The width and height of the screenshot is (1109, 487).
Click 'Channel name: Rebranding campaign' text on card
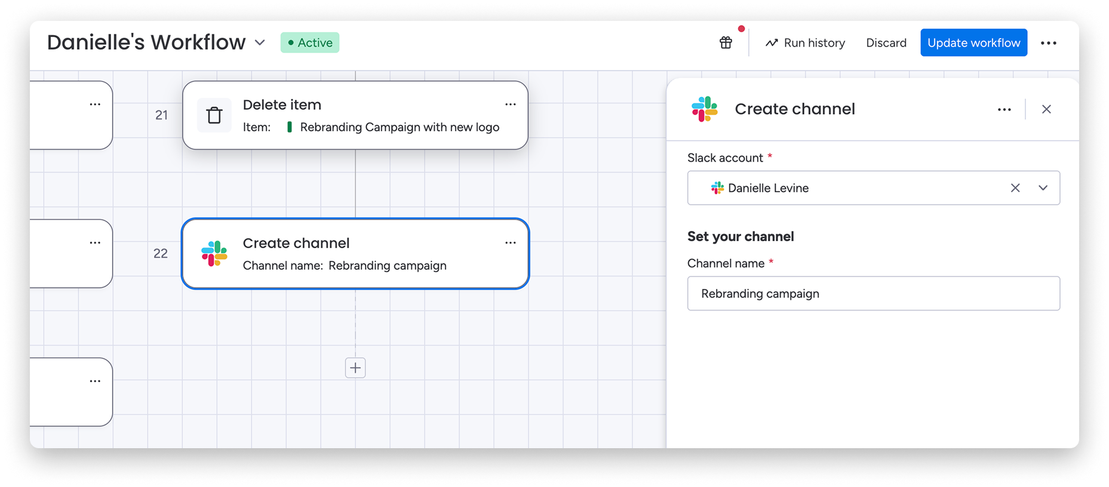click(x=345, y=266)
